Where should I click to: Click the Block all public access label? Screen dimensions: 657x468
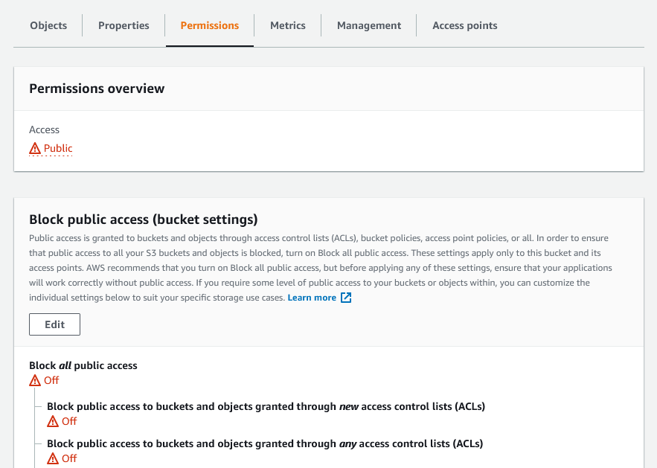pyautogui.click(x=83, y=365)
